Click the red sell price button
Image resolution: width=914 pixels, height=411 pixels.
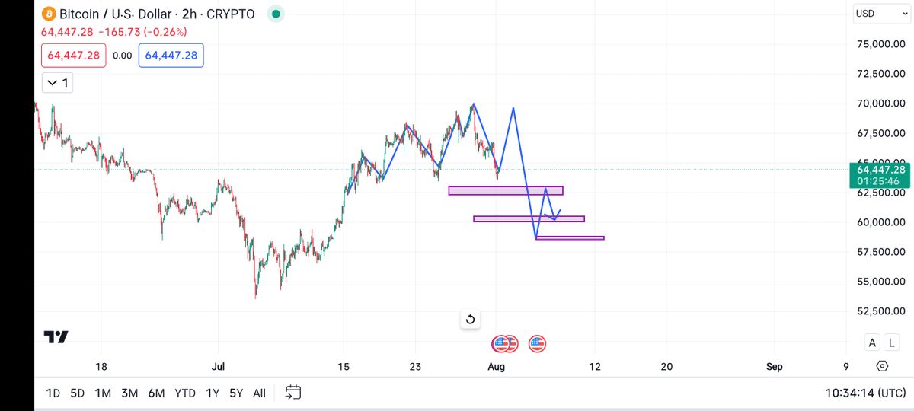point(73,56)
